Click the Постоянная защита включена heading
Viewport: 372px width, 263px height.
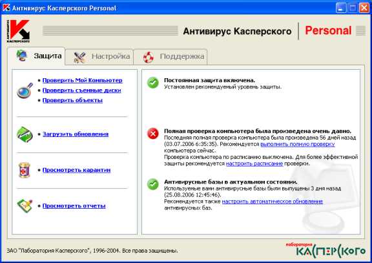(209, 80)
